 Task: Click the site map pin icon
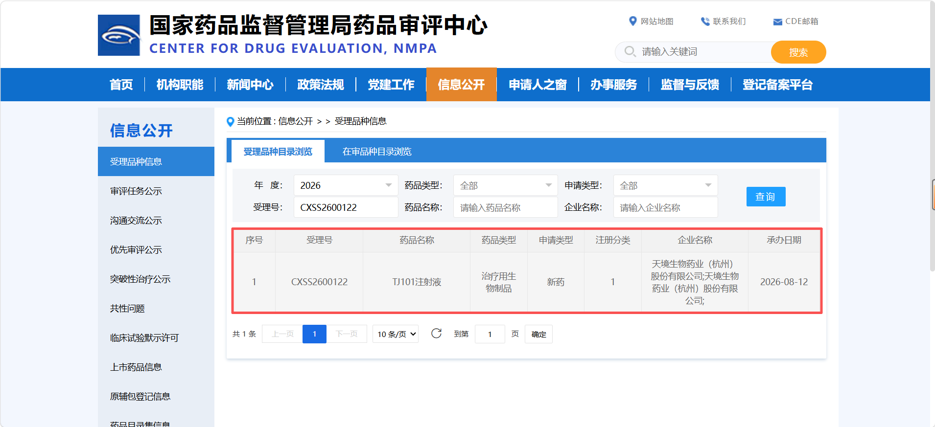point(632,21)
